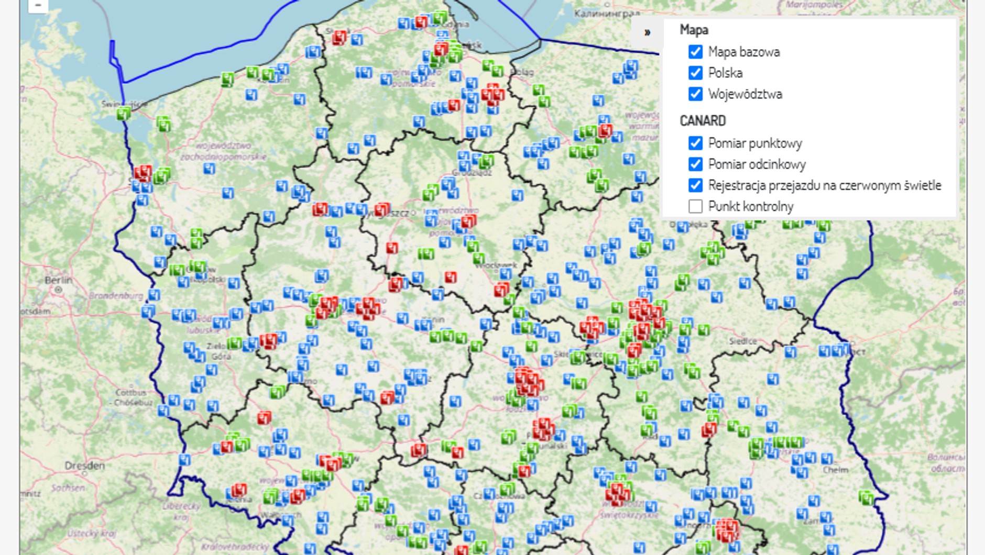Hide Pomiar punktowy markers

[695, 143]
